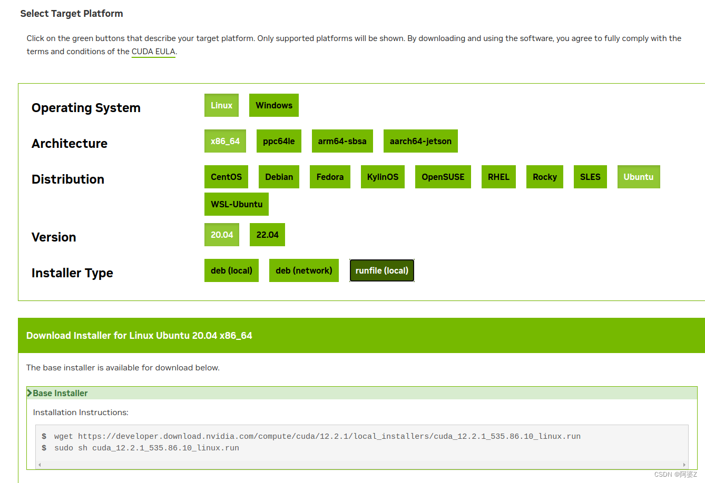Click the sudo sh command line
The image size is (705, 483).
146,448
